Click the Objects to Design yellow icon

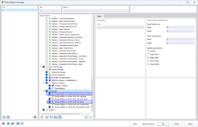[49, 72]
